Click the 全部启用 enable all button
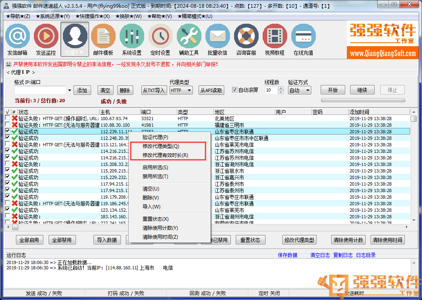Screen dimensions: 422x300 click(x=29, y=240)
